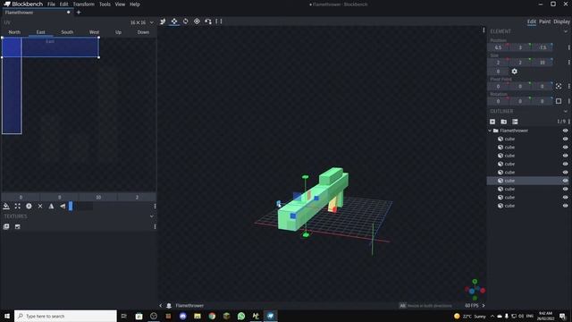572x322 pixels.
Task: Select the Flamethrower project tab
Action: coord(37,13)
